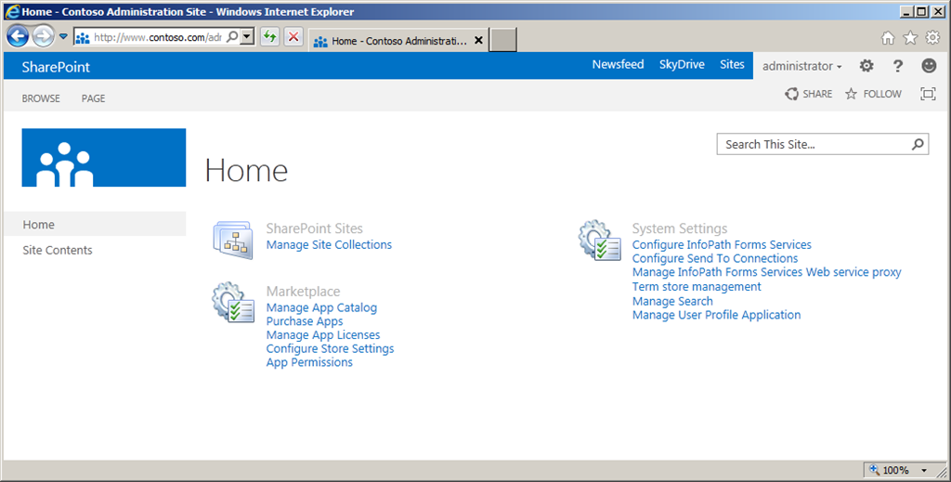Expand the address bar autocomplete dropdown
Viewport: 951px width, 482px height.
pyautogui.click(x=246, y=37)
